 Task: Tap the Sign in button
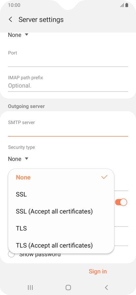tap(98, 271)
